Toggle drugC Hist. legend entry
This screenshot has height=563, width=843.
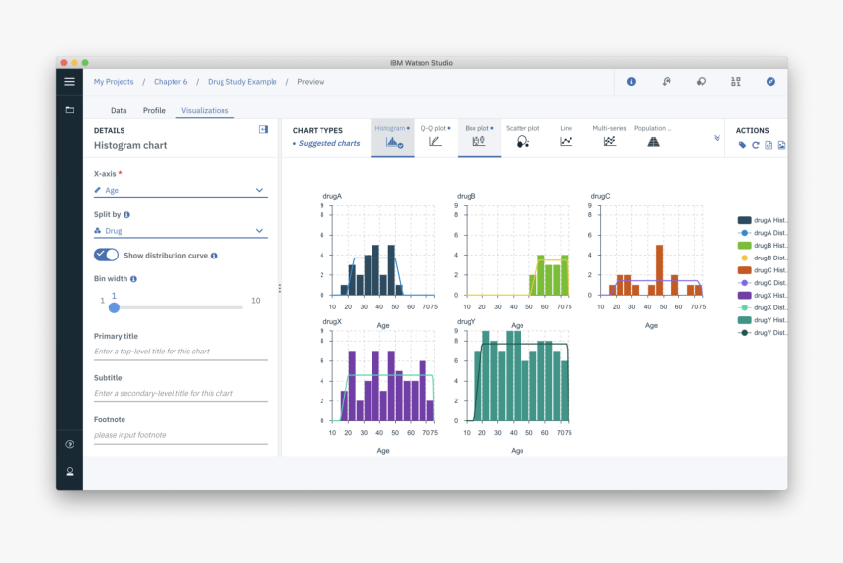click(762, 270)
